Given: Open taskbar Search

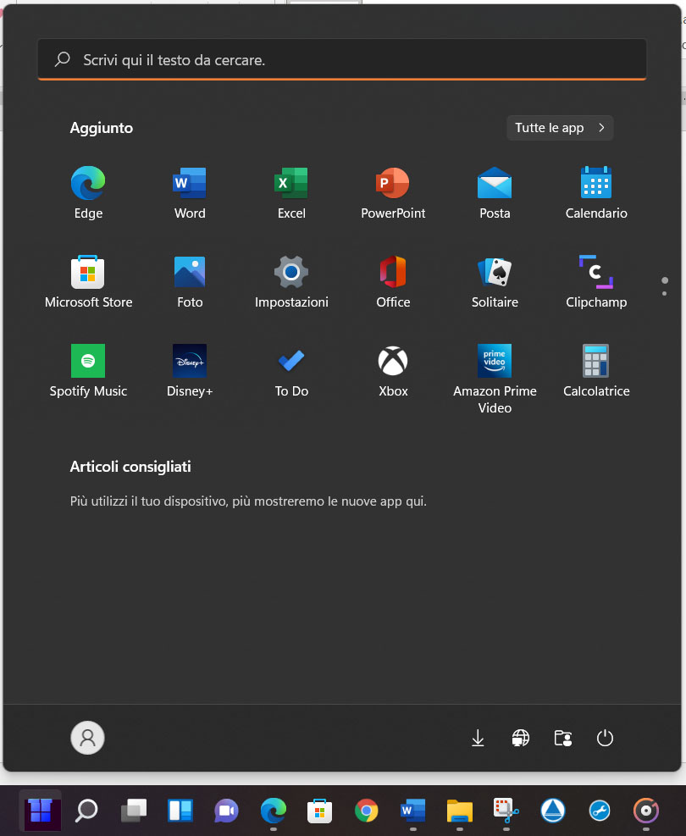Looking at the screenshot, I should (86, 811).
